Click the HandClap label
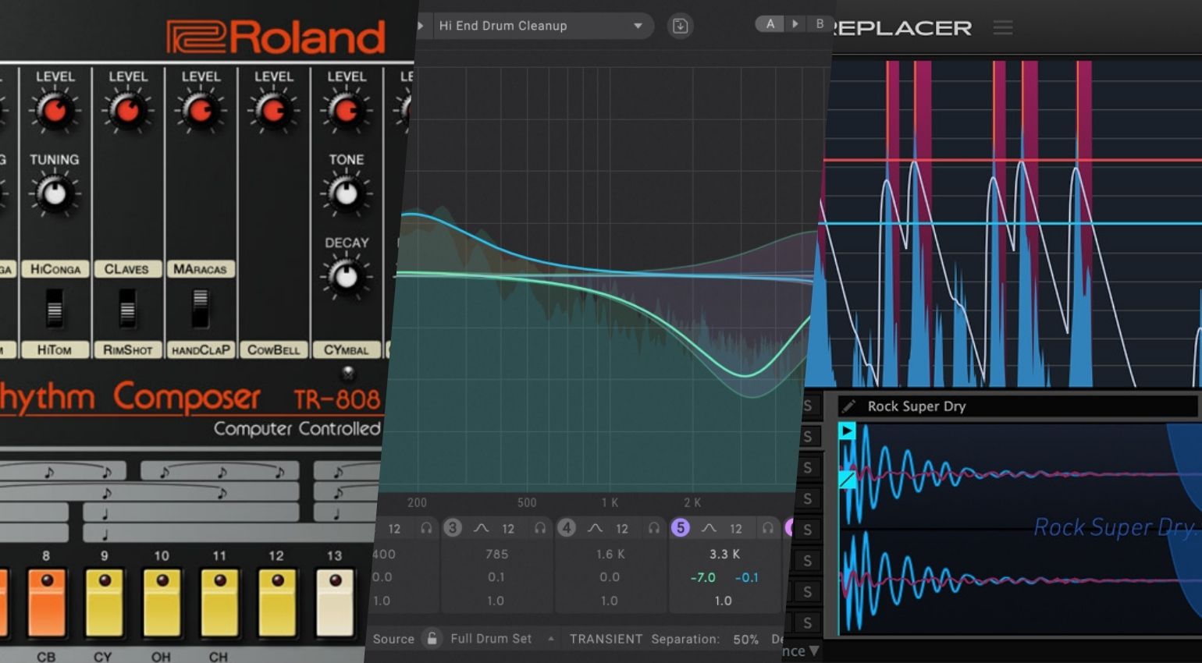This screenshot has height=663, width=1202. coord(201,349)
